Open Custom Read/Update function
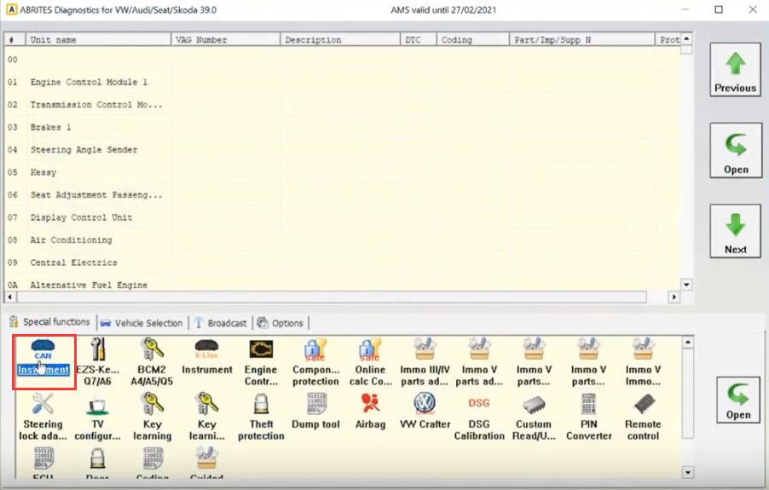Viewport: 769px width, 490px height. (534, 417)
